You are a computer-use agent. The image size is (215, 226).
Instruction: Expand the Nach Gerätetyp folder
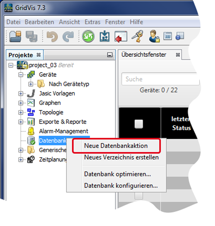tap(31, 84)
